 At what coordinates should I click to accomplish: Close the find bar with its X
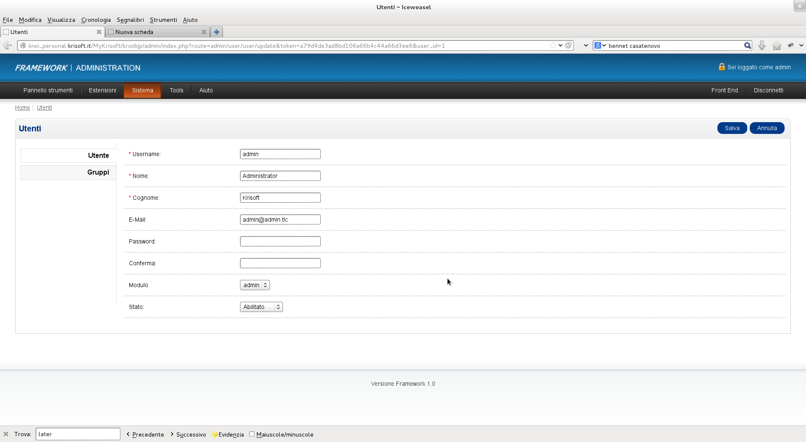coord(5,434)
